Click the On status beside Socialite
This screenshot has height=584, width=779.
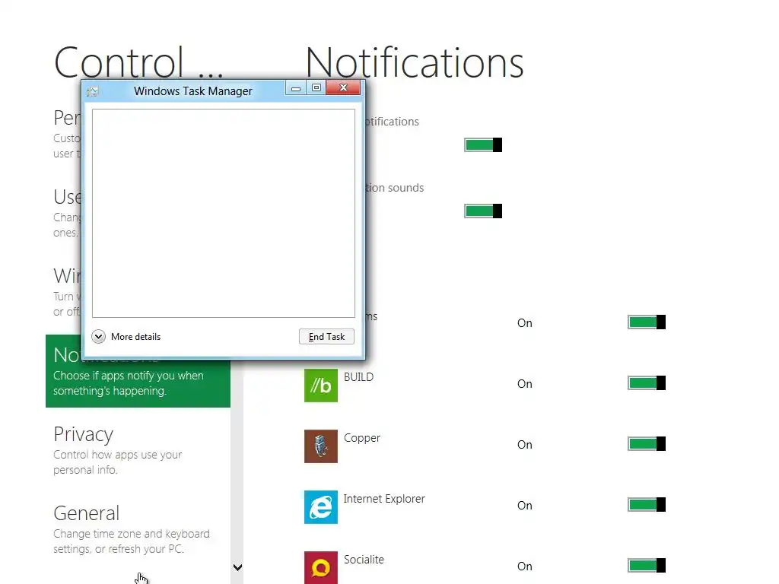click(525, 566)
